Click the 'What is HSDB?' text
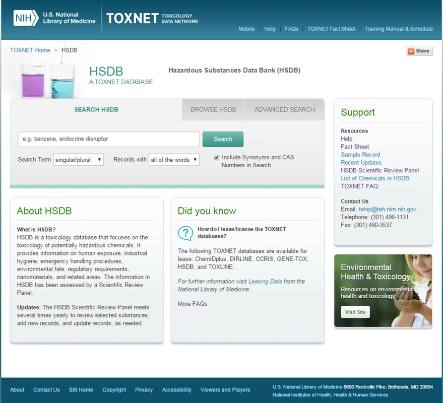The width and height of the screenshot is (443, 403). point(36,229)
